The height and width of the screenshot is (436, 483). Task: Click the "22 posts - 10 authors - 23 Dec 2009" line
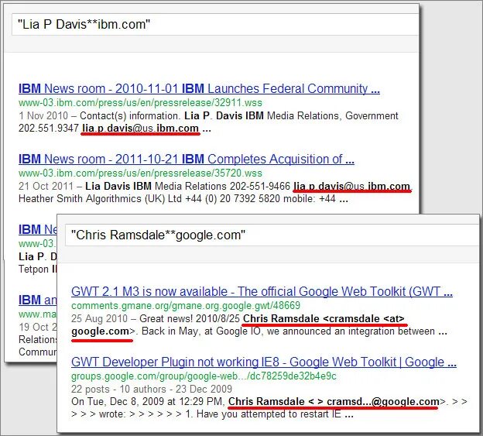pyautogui.click(x=152, y=390)
